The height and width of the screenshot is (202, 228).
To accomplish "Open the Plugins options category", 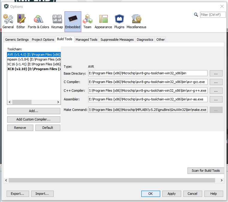I will [x=119, y=22].
